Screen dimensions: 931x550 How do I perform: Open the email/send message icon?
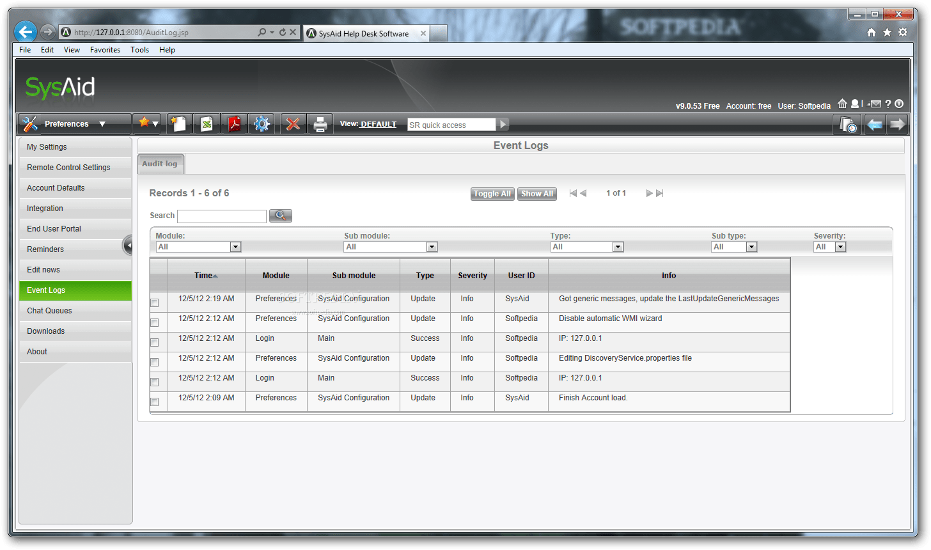874,103
